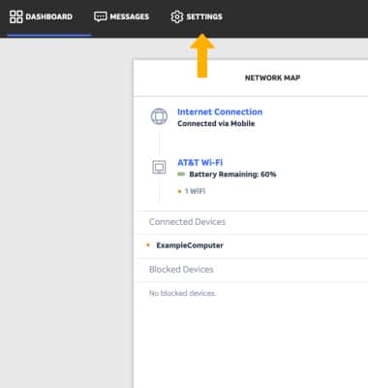This screenshot has height=388, width=368.
Task: Select the ExampleComputer connected device
Action: pyautogui.click(x=190, y=245)
